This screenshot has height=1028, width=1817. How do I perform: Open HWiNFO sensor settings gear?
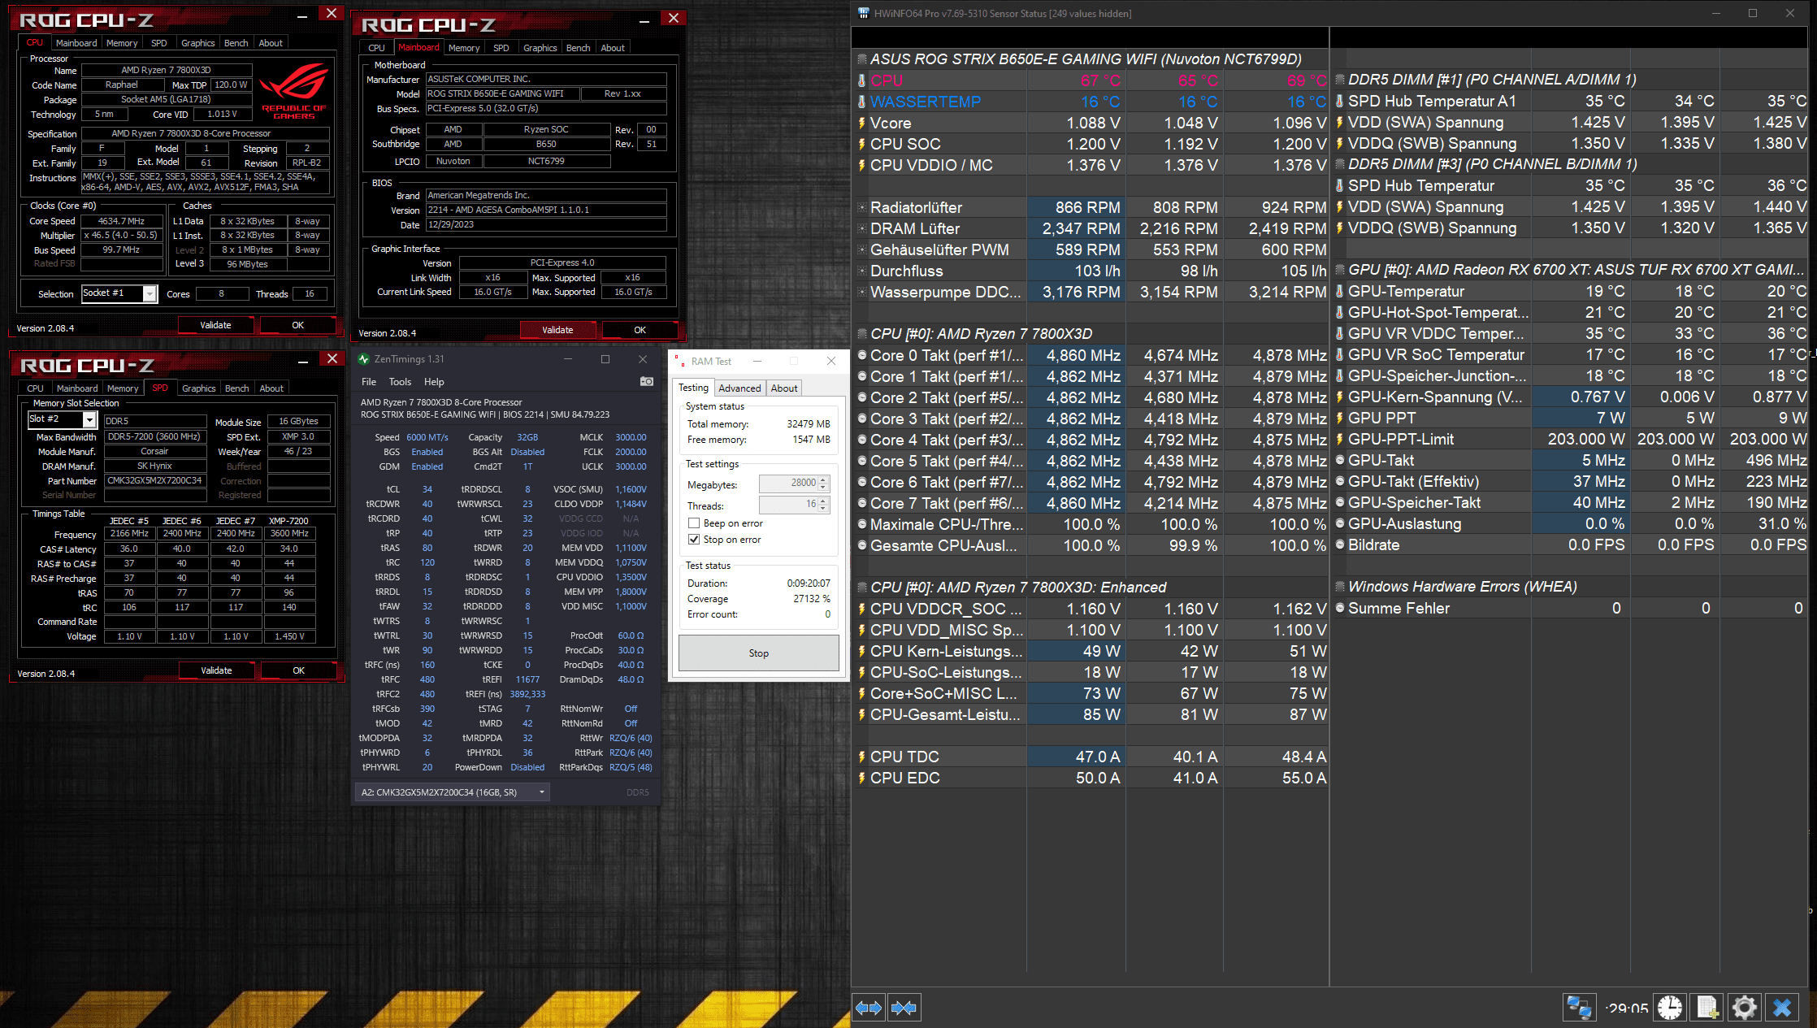pos(1745,1008)
